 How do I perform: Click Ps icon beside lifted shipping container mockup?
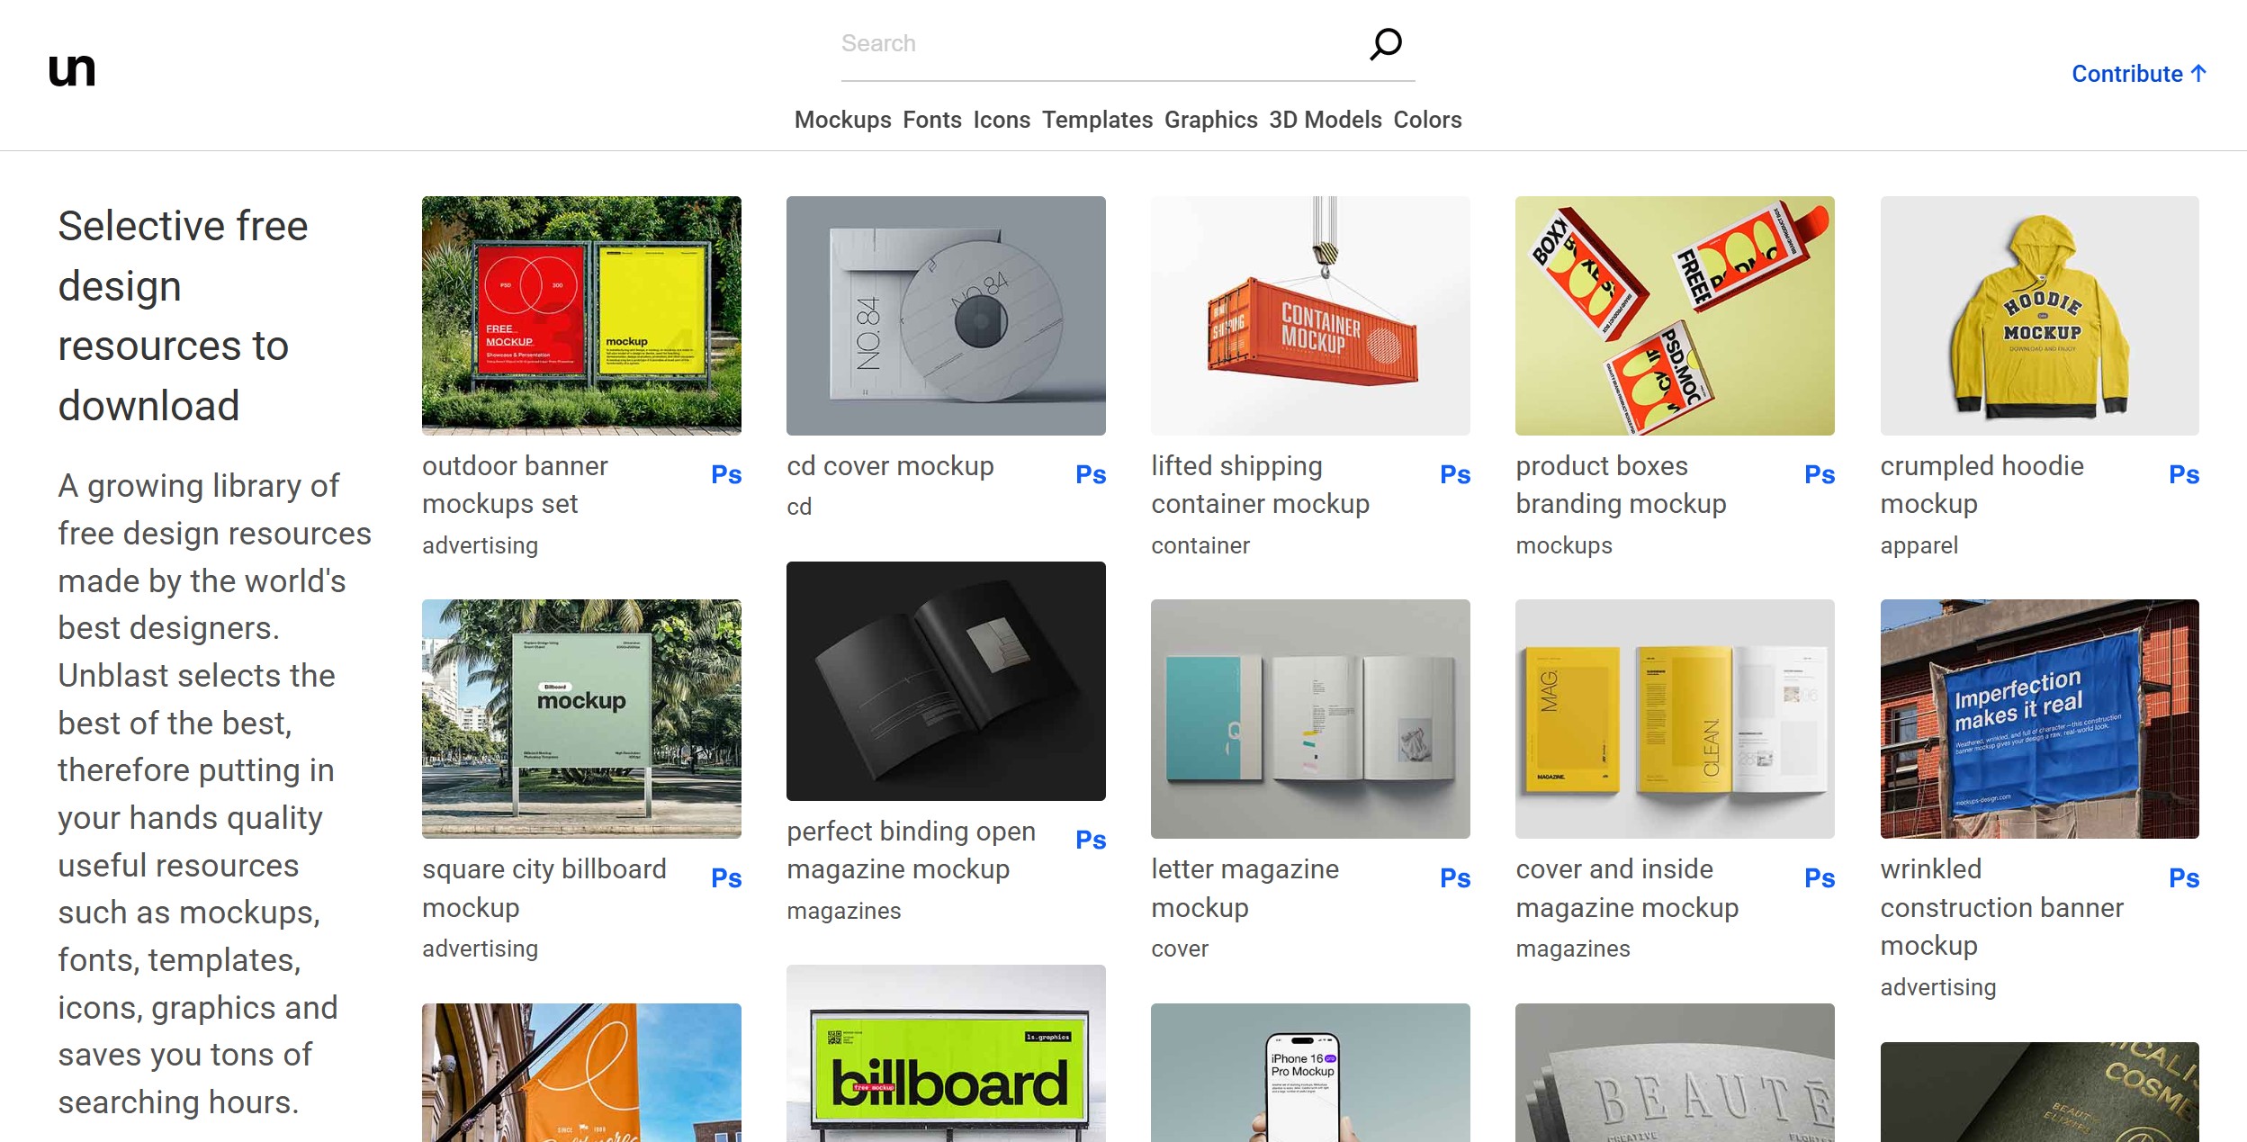[x=1455, y=474]
